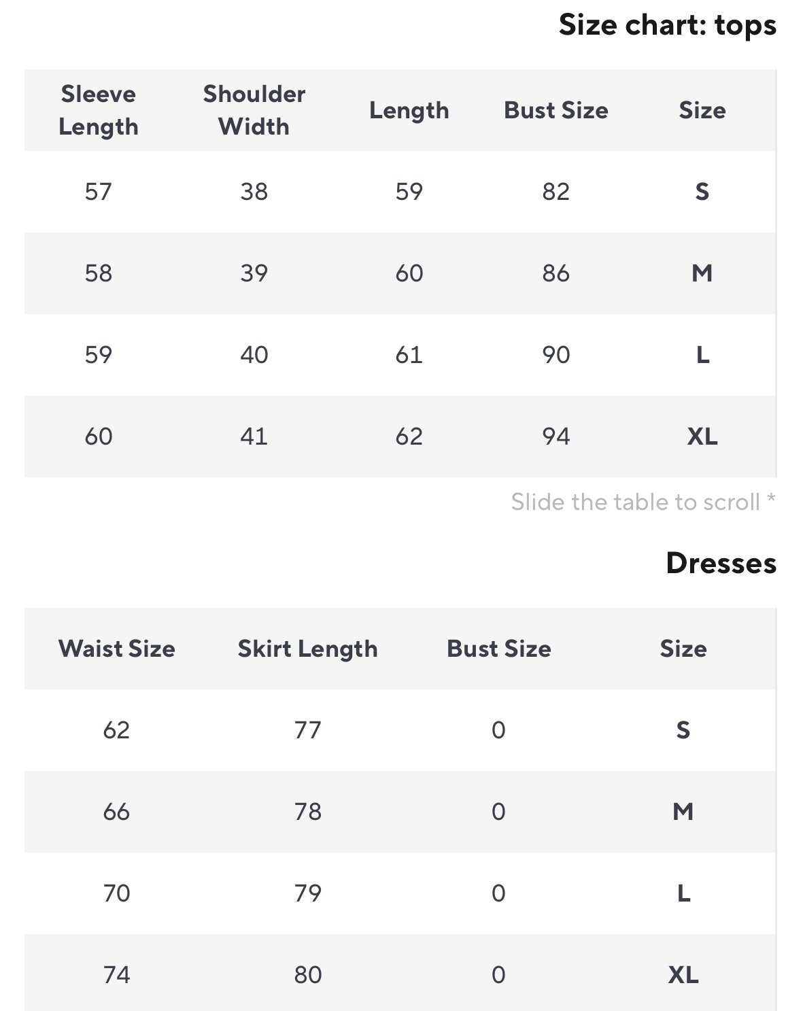Click the Shoulder Width column header
This screenshot has height=1011, width=786.
[x=254, y=110]
